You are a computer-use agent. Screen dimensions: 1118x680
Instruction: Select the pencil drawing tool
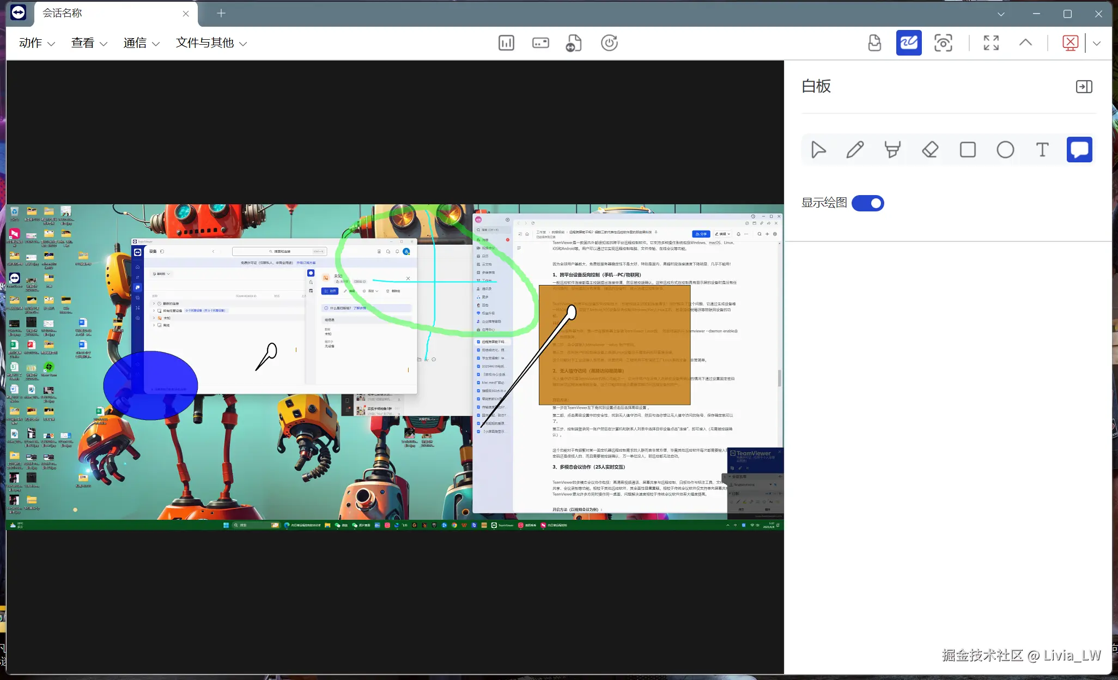click(855, 149)
